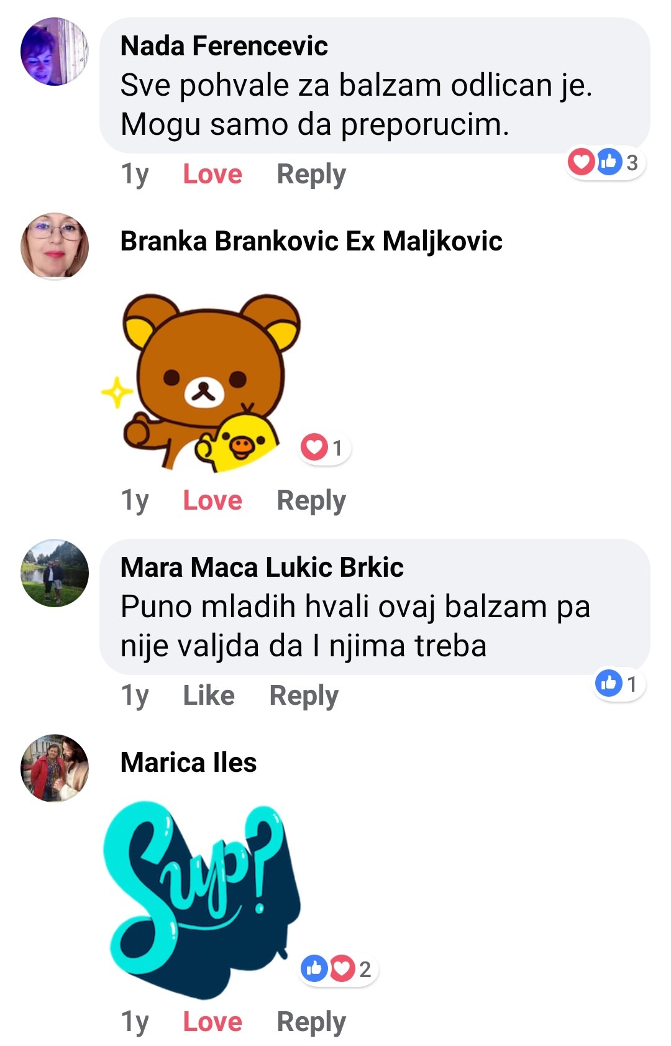Open the bear thumbs-up sticker
Screen dimensions: 671x1046
tap(201, 382)
